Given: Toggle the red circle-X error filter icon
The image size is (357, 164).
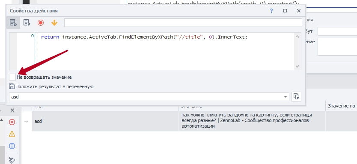Looking at the screenshot, I should pyautogui.click(x=12, y=122).
